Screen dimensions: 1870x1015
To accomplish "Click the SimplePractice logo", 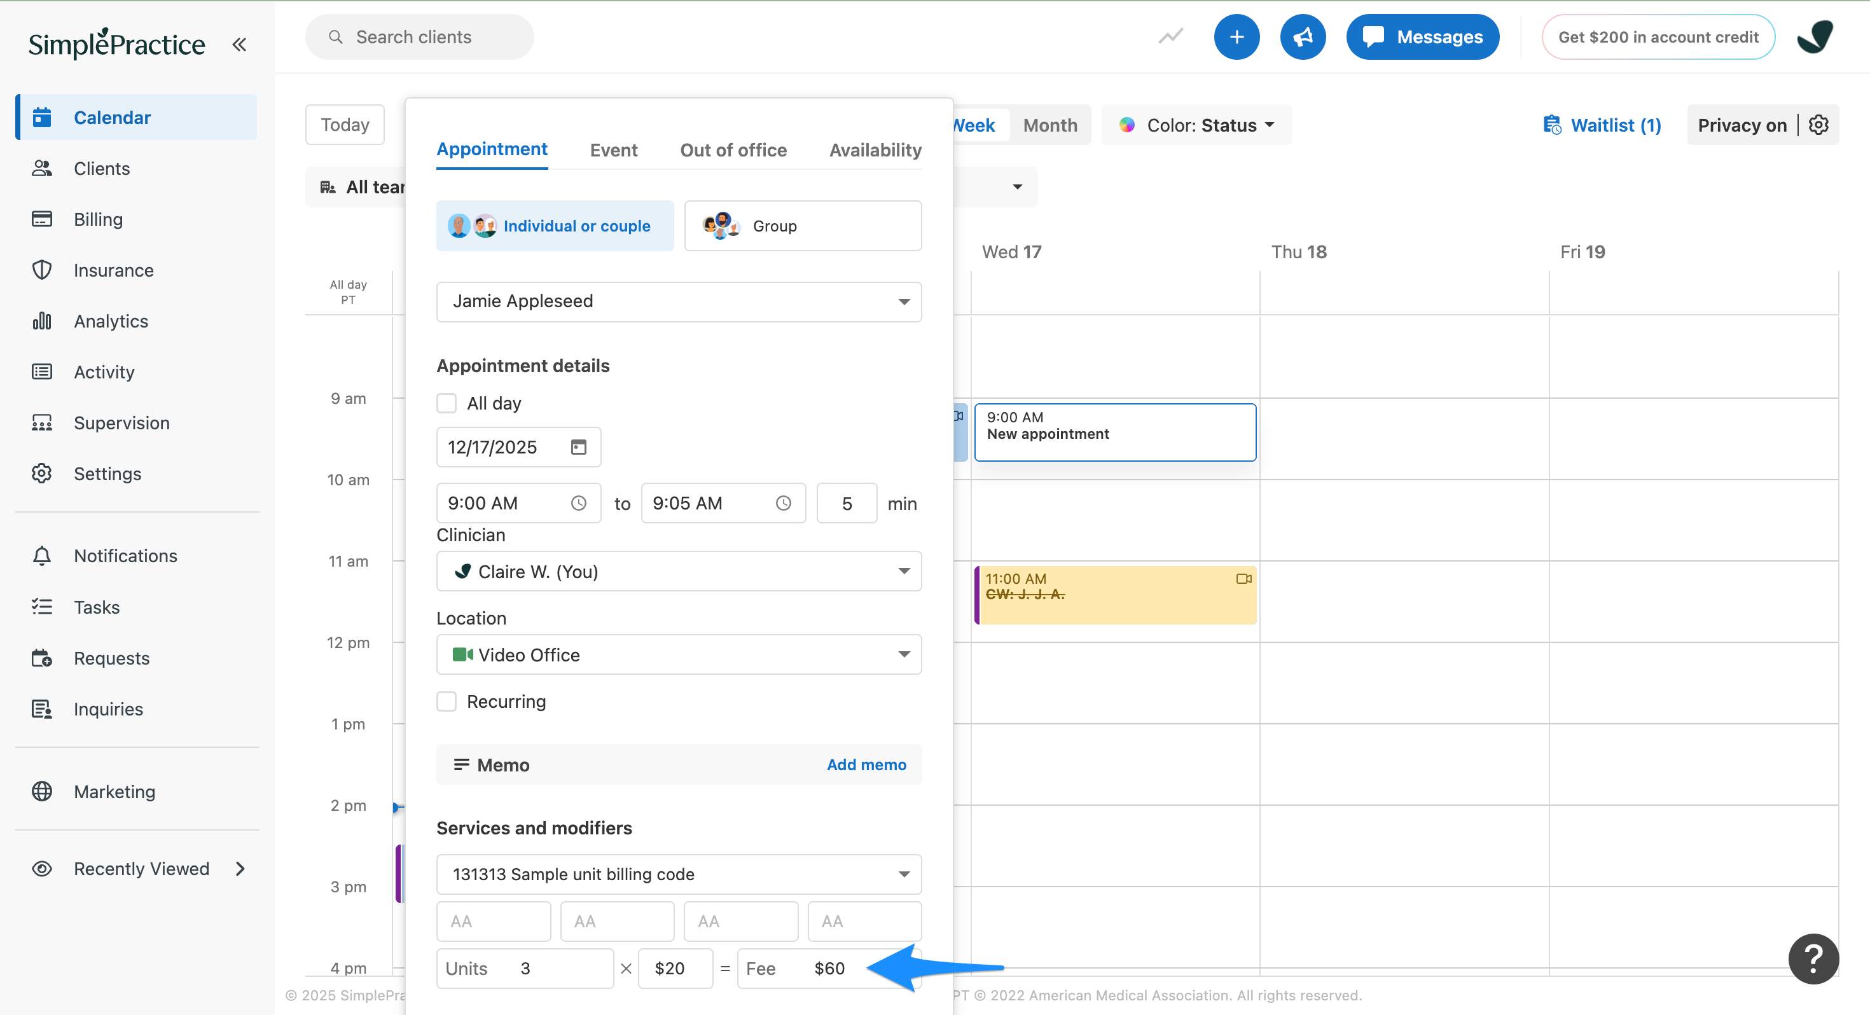I will [x=117, y=43].
